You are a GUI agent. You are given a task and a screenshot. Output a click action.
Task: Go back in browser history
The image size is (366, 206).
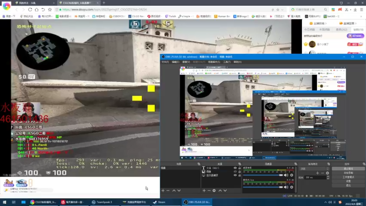[16, 10]
